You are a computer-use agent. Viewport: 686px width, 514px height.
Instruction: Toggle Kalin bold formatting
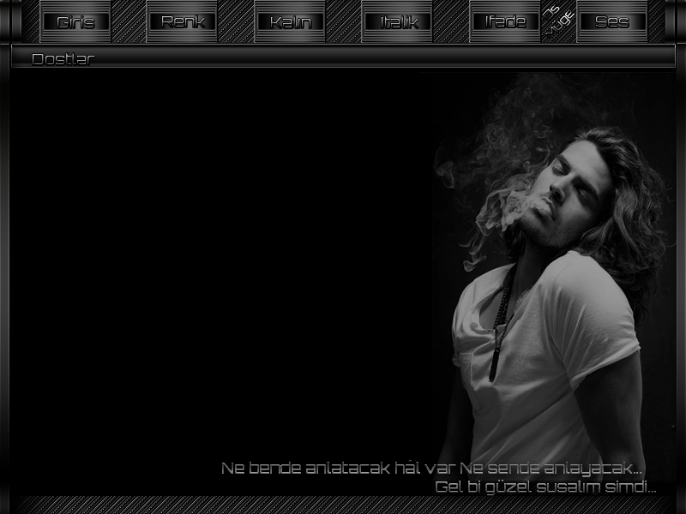click(290, 22)
